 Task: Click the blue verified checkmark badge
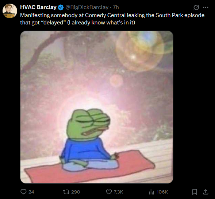pos(61,7)
